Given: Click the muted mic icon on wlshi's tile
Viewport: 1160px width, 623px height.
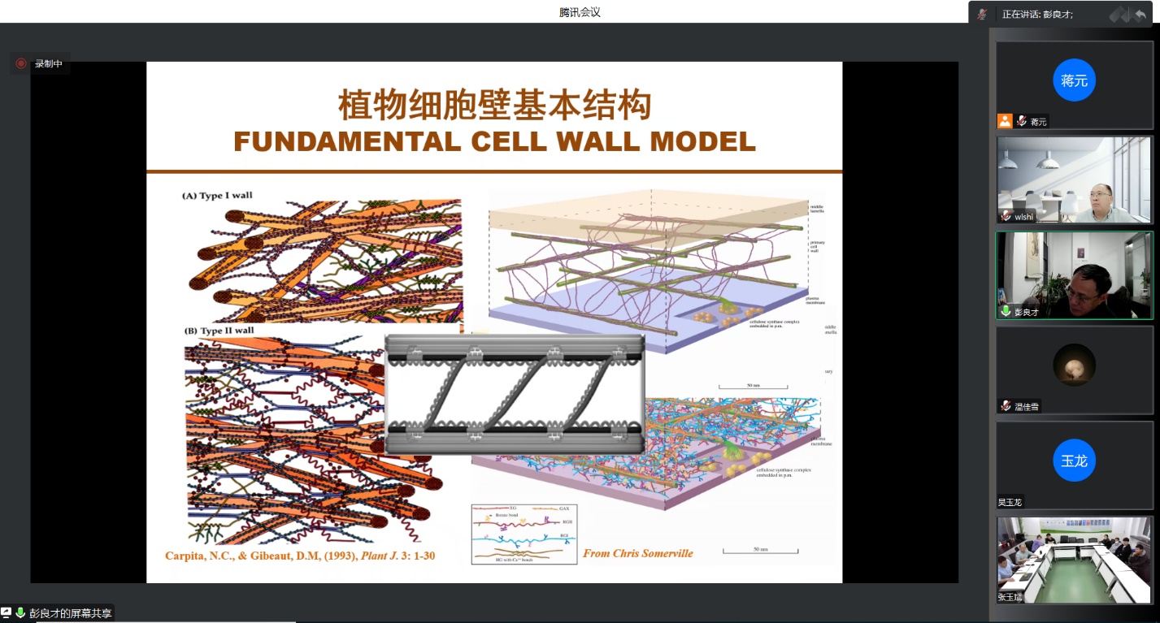Looking at the screenshot, I should [x=1006, y=216].
